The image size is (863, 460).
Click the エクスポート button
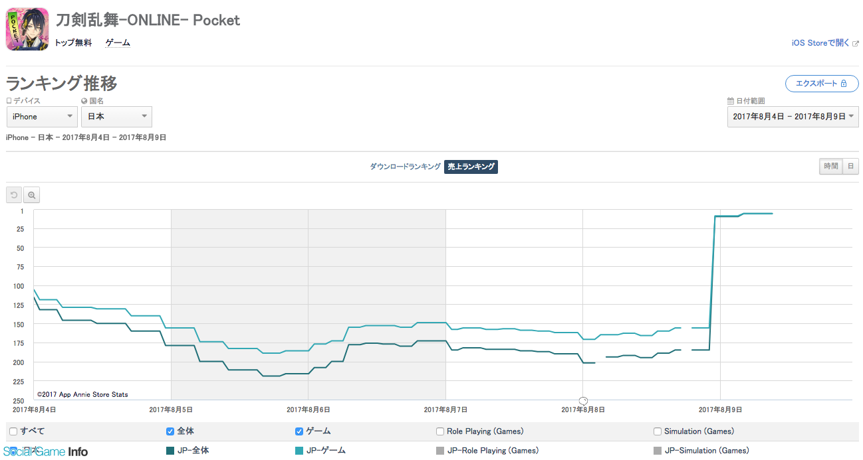822,84
